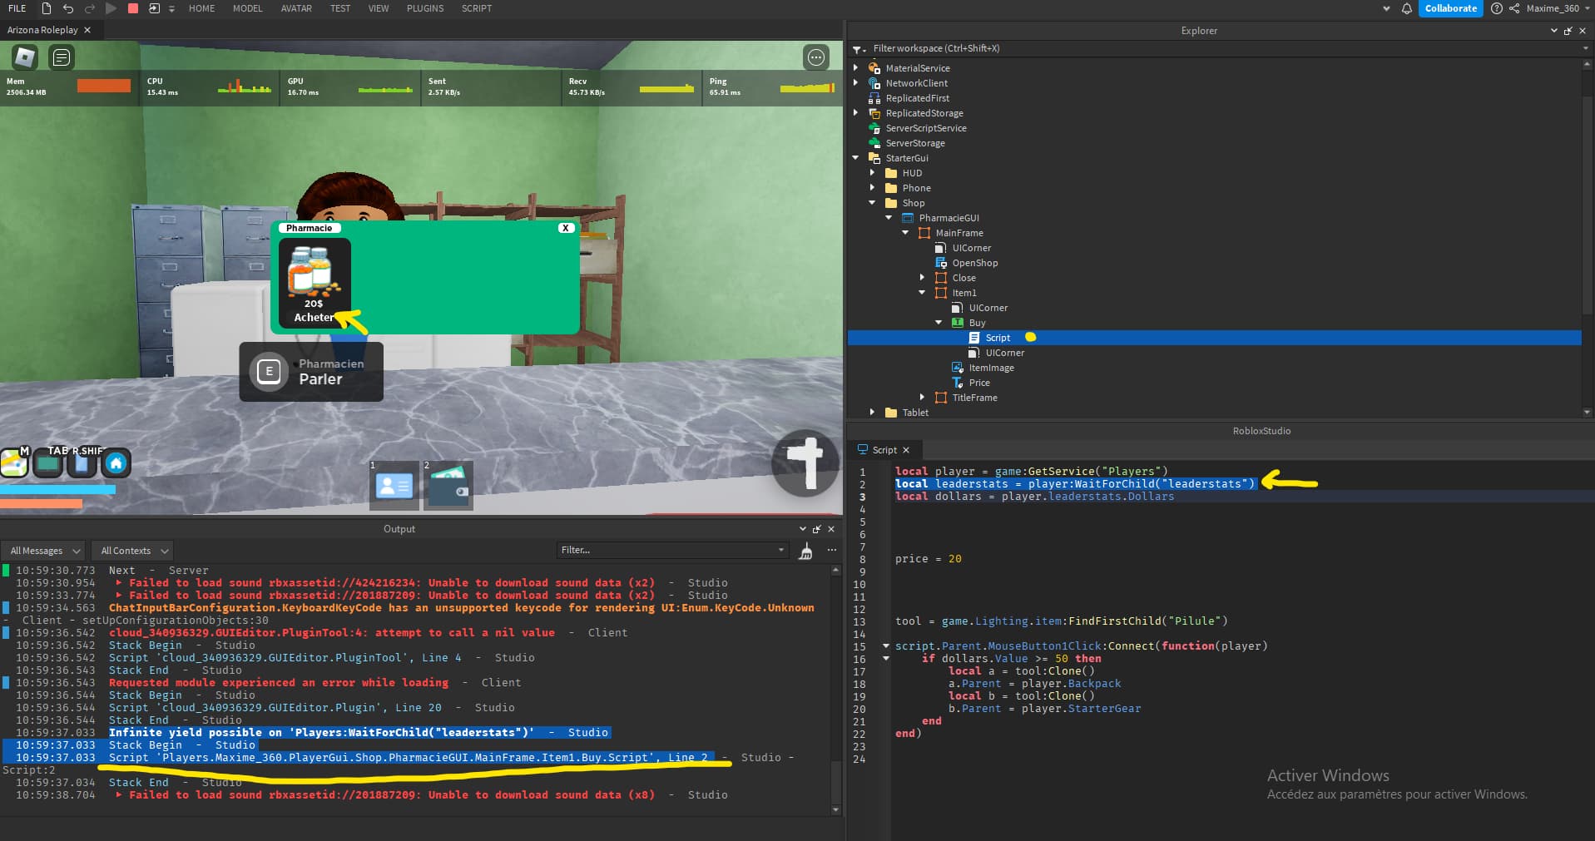Click the Collaborate button
Image resolution: width=1595 pixels, height=841 pixels.
(1449, 8)
